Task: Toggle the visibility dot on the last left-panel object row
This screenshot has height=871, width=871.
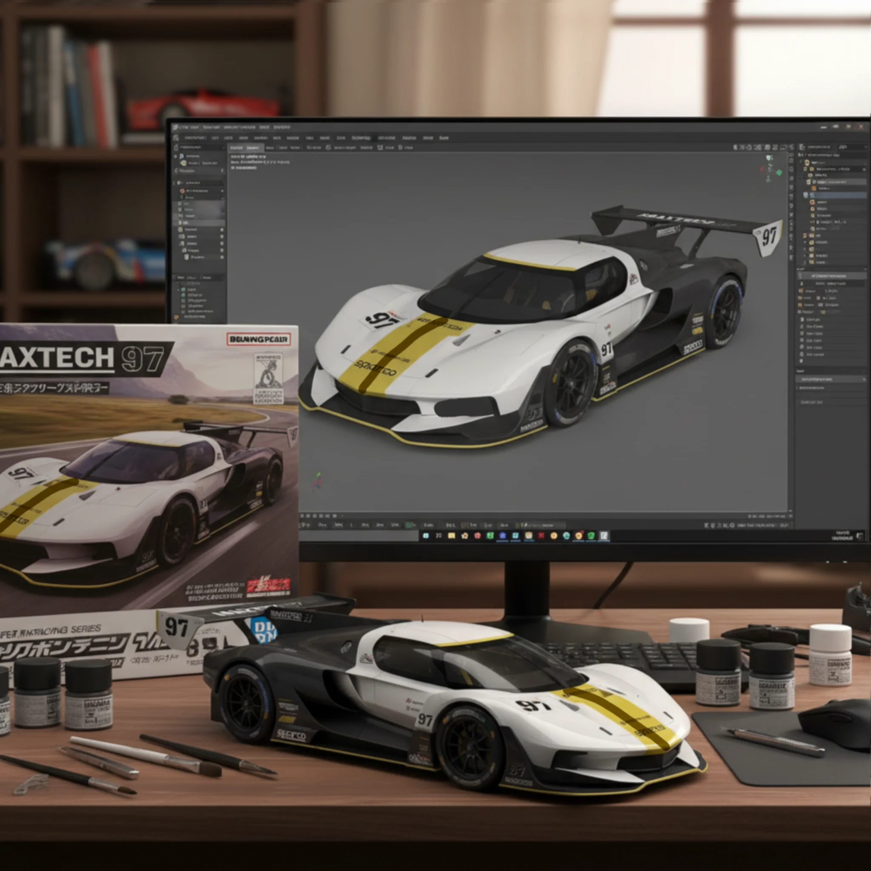Action: [x=222, y=257]
